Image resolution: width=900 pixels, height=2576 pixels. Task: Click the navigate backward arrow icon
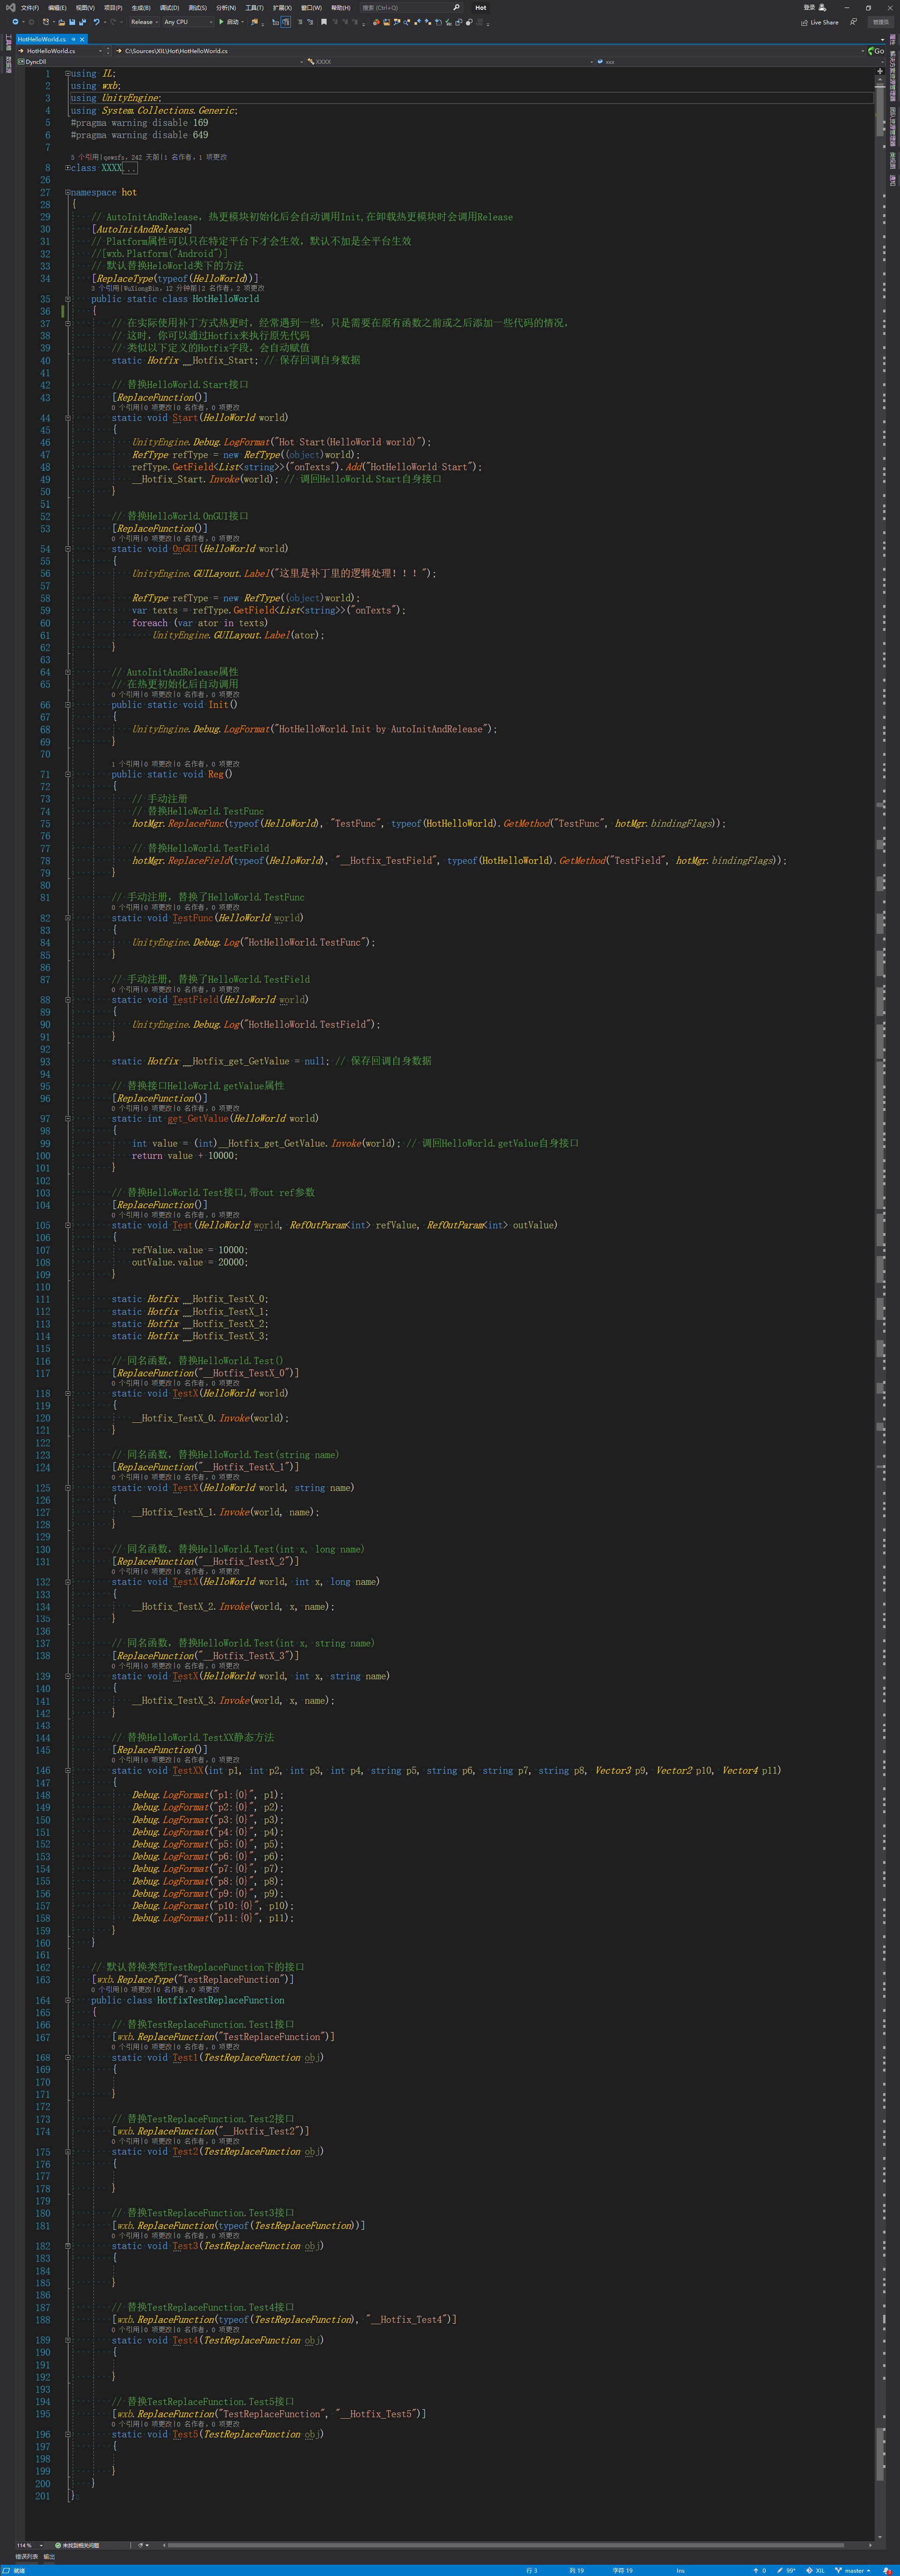pyautogui.click(x=15, y=22)
